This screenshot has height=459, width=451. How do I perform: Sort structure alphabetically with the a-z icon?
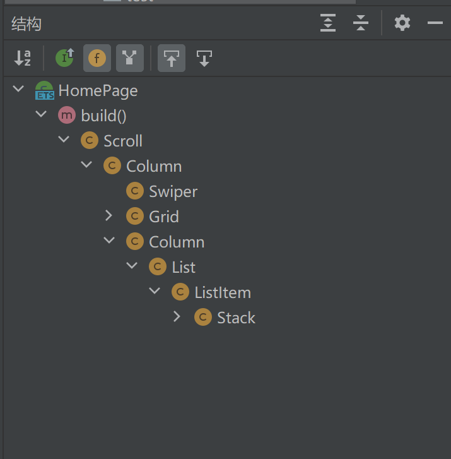tap(23, 58)
